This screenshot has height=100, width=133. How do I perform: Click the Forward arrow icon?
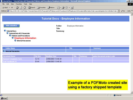point(12,8)
